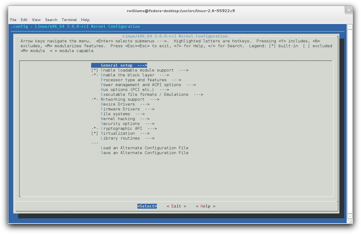Open Bus options (PCI etc.) submenu
Screen dimensions: 361x234
coord(135,90)
